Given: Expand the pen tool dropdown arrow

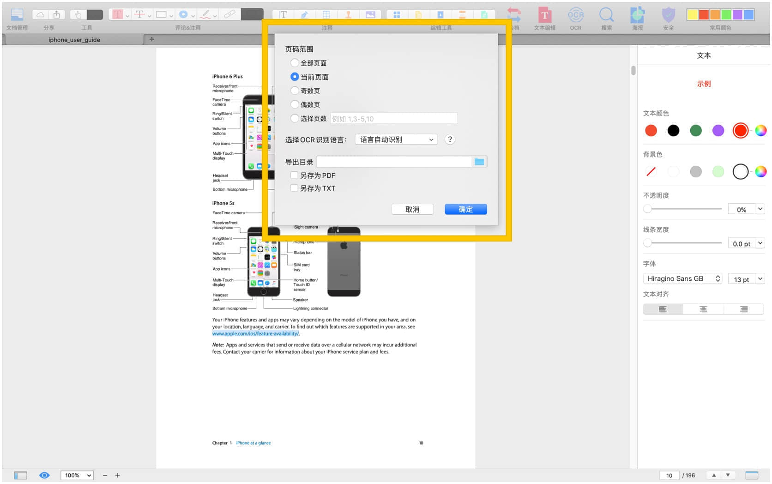Looking at the screenshot, I should [215, 16].
